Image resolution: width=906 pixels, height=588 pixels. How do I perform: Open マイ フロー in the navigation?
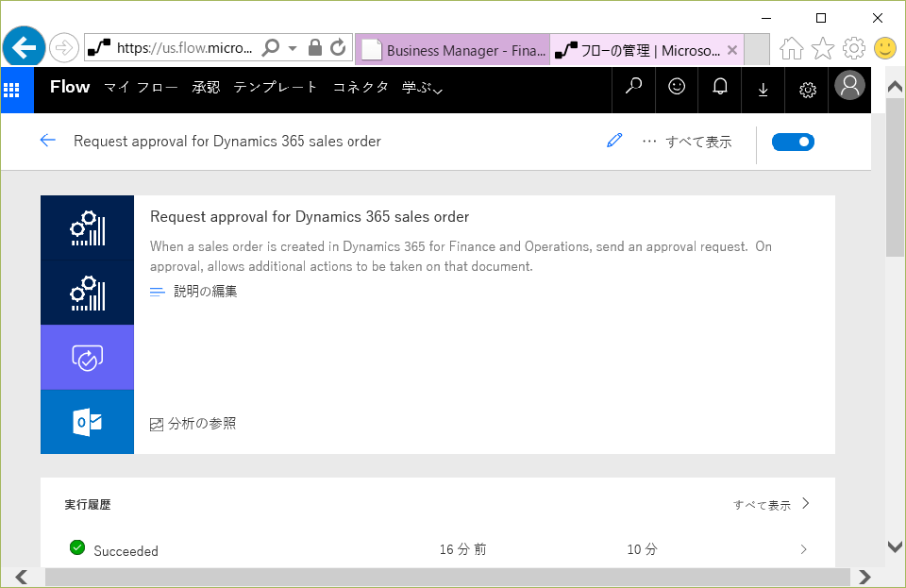click(x=141, y=87)
